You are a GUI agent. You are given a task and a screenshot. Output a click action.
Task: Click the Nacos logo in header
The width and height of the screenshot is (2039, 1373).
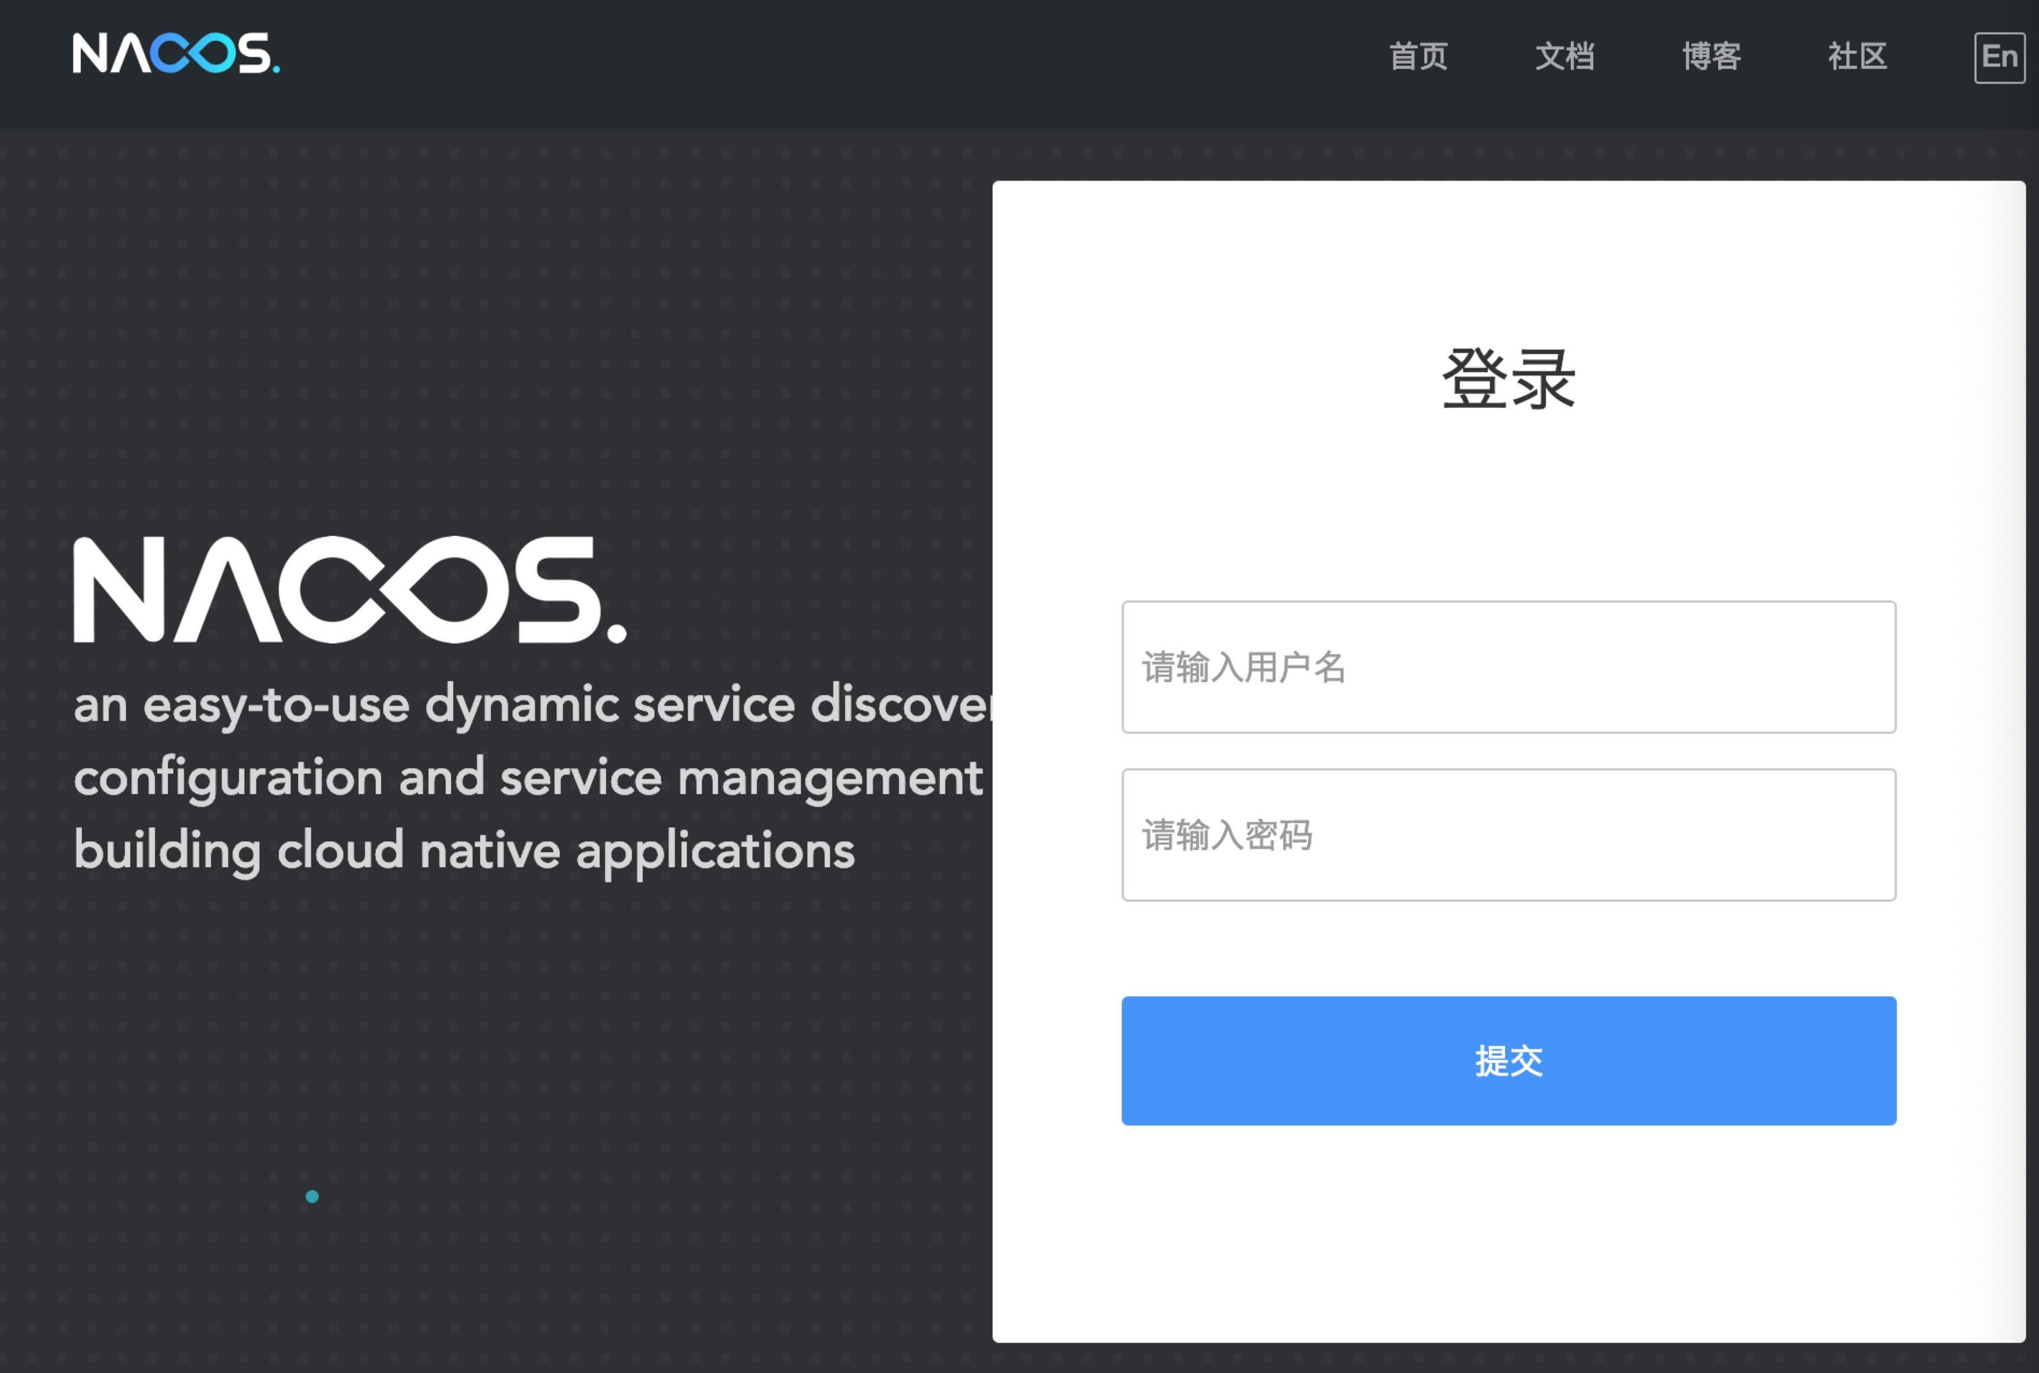176,53
